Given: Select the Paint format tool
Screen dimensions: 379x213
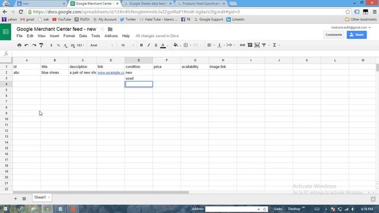Looking at the screenshot, I should click(41, 45).
